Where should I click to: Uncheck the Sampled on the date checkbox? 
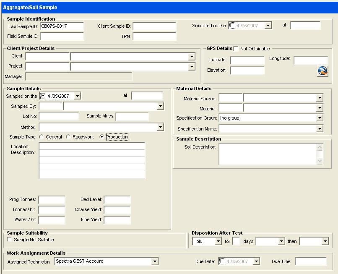tap(43, 96)
